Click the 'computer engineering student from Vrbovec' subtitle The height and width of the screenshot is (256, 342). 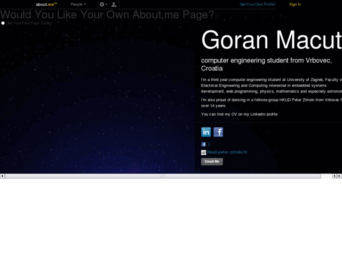pyautogui.click(x=266, y=64)
